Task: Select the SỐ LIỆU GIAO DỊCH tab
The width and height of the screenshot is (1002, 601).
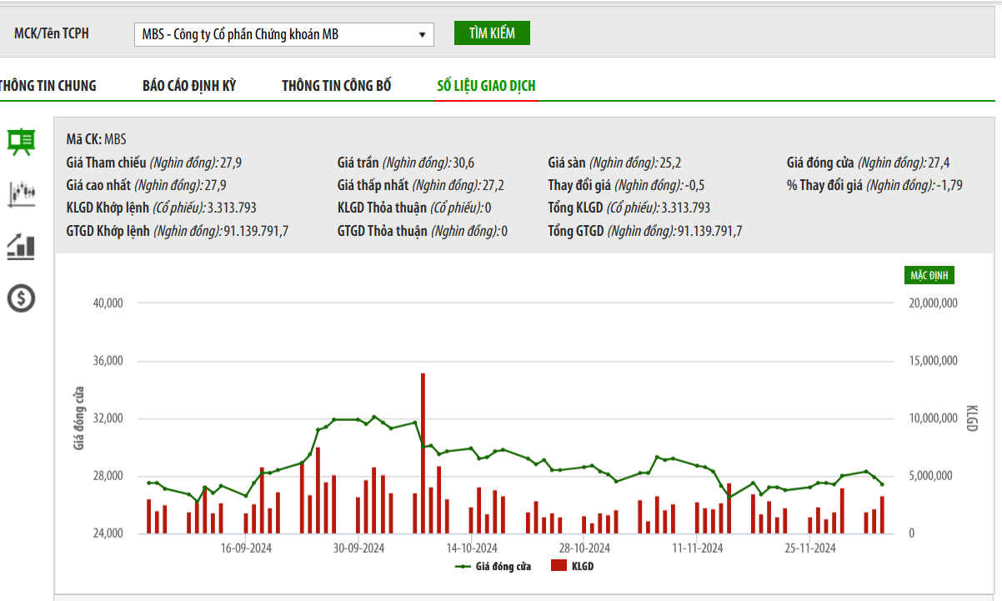Action: click(x=486, y=86)
